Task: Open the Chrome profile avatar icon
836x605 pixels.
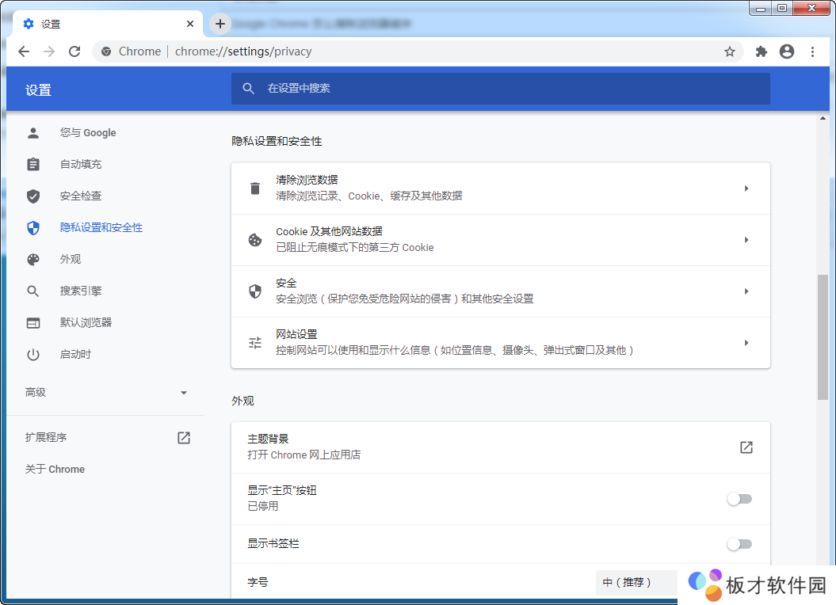Action: 786,51
